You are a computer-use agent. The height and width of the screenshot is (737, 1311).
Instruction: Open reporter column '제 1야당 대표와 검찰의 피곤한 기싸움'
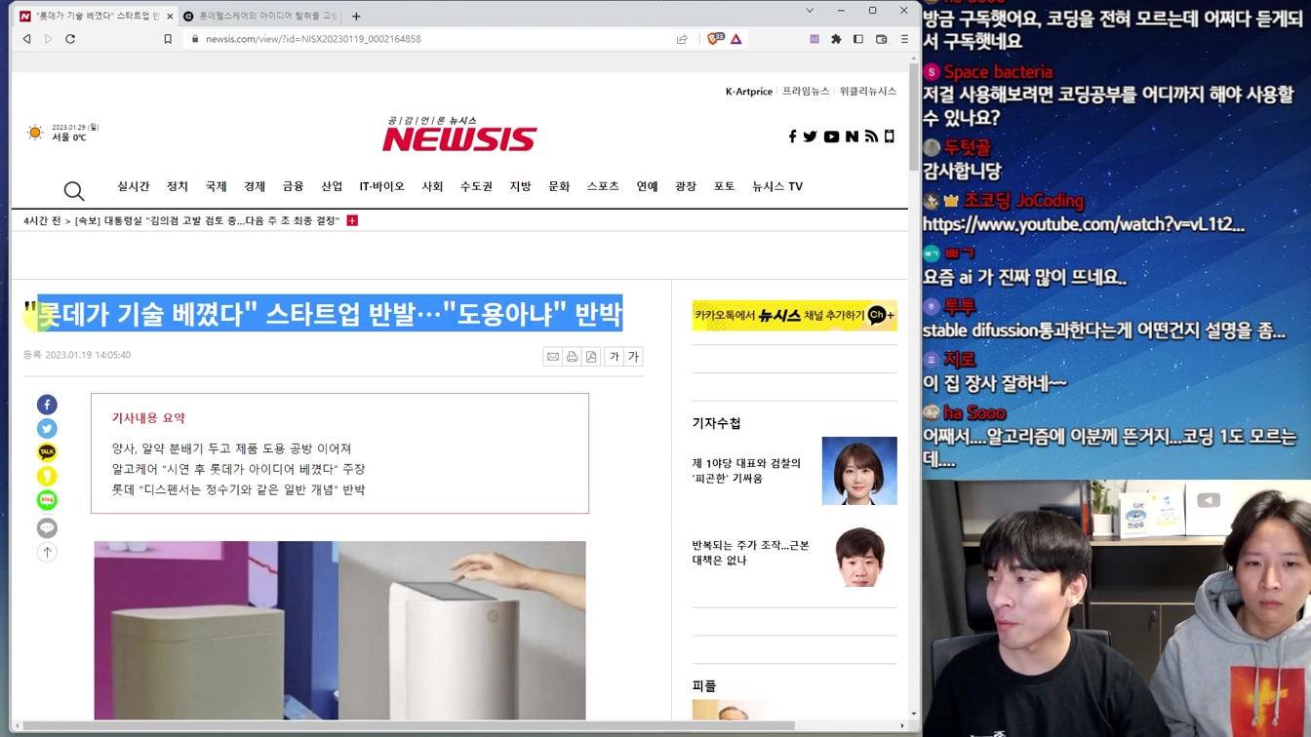[746, 471]
